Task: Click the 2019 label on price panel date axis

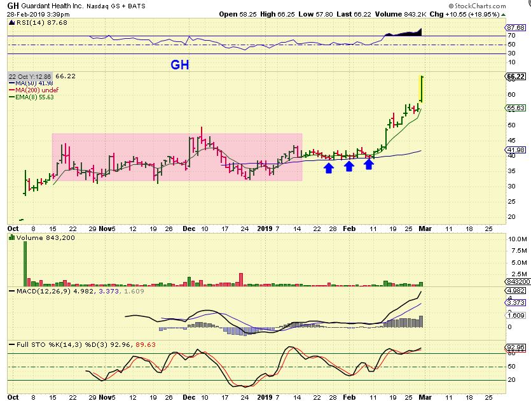Action: pyautogui.click(x=265, y=229)
